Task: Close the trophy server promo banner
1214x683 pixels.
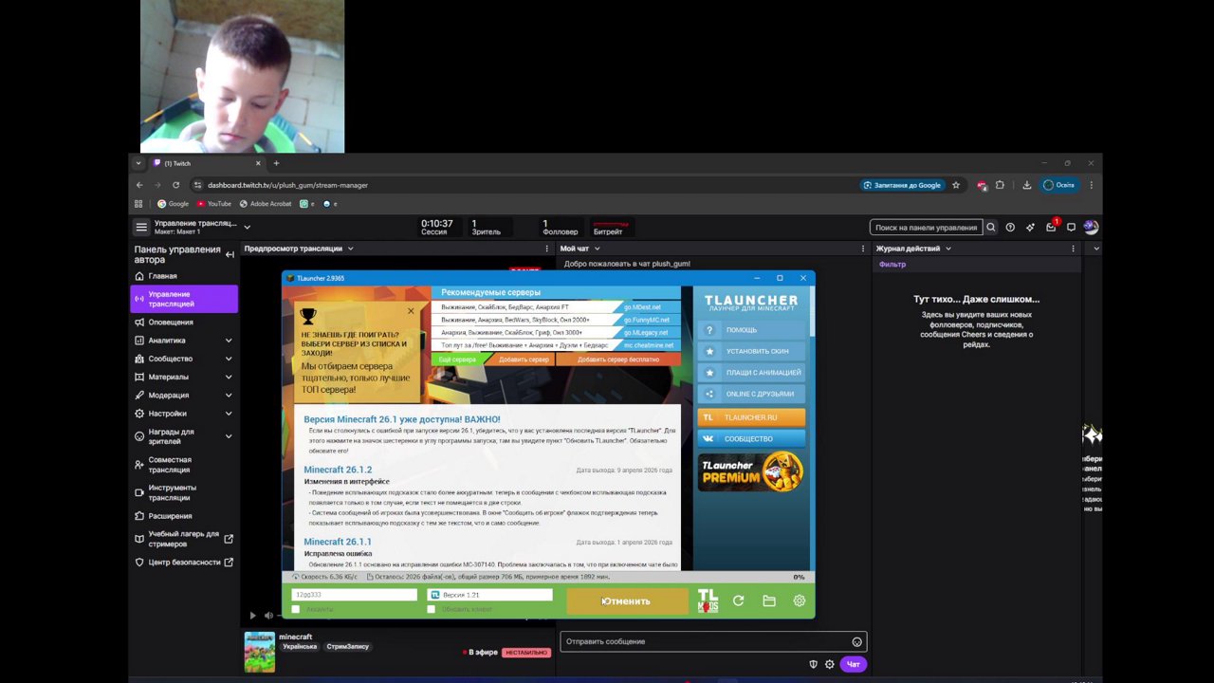Action: pyautogui.click(x=411, y=310)
